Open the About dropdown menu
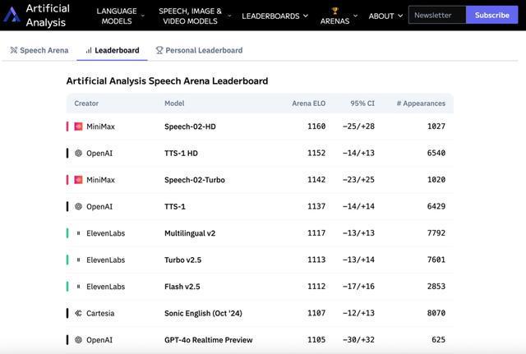This screenshot has width=526, height=354. pyautogui.click(x=385, y=16)
